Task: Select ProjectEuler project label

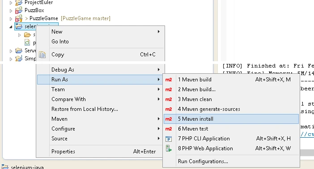Action: [38, 3]
